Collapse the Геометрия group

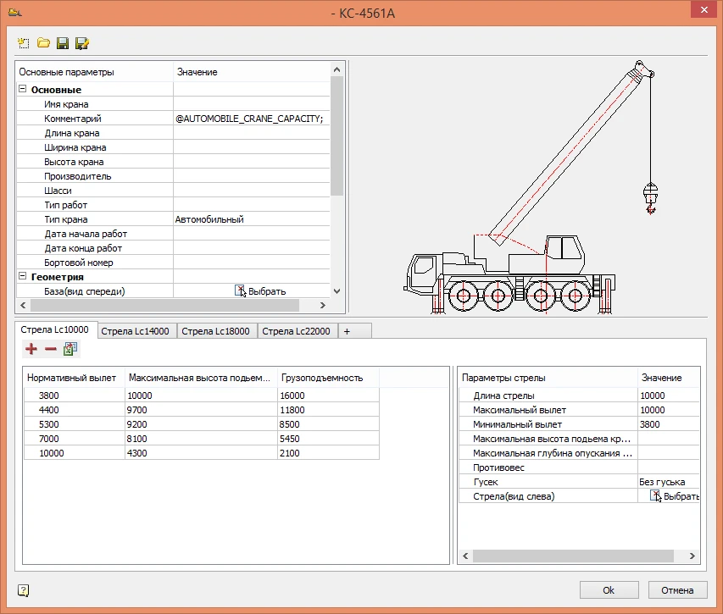(x=22, y=277)
